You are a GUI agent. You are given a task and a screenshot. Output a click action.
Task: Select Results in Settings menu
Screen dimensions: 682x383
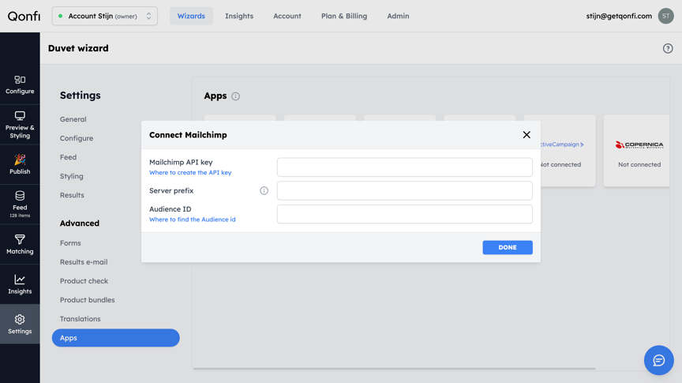point(72,195)
